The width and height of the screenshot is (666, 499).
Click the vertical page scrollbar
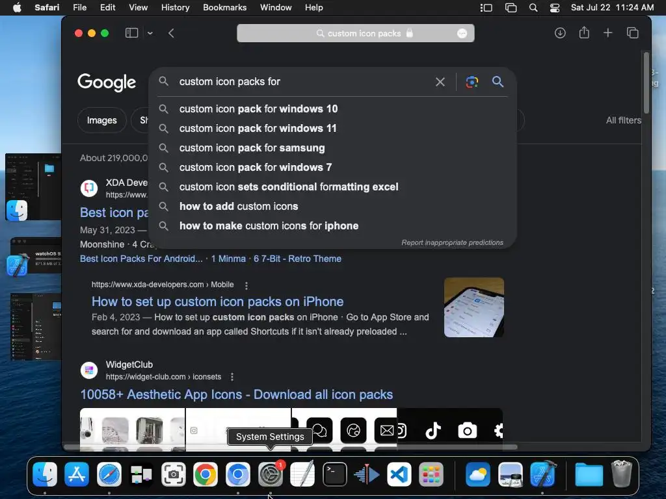(646, 83)
